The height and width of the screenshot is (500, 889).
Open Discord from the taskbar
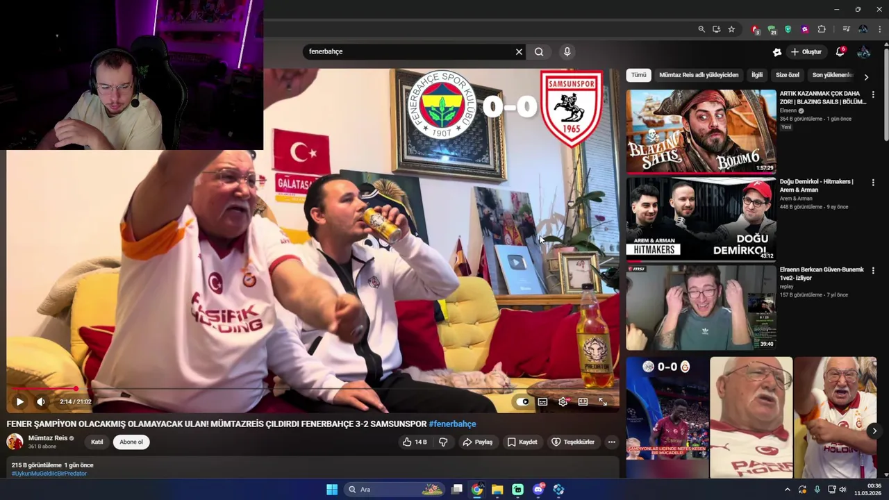tap(538, 490)
